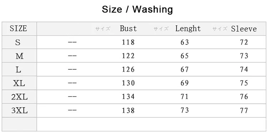The width and height of the screenshot is (268, 136).
Task: Click the Lenght column header
Action: tap(188, 29)
